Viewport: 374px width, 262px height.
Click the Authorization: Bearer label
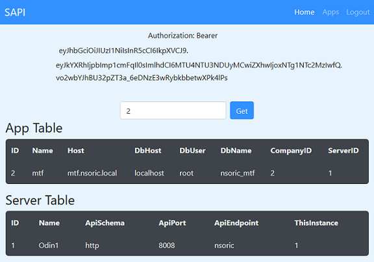(182, 36)
